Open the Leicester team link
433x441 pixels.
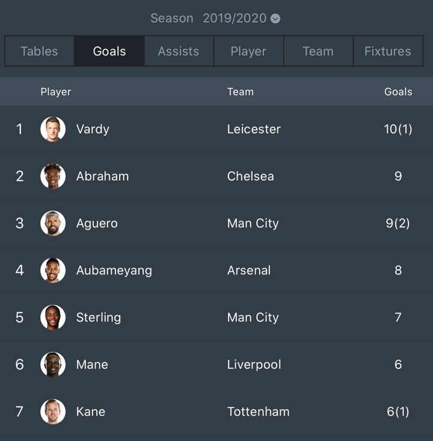[254, 129]
